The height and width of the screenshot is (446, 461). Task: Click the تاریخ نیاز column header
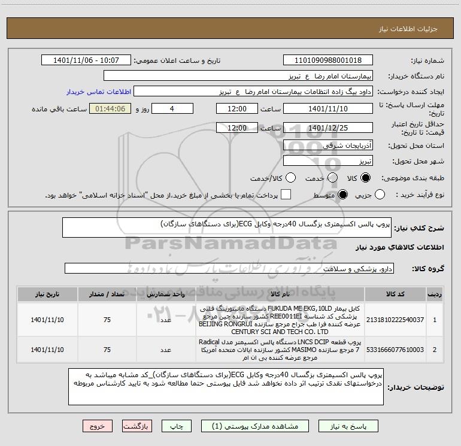click(x=47, y=294)
